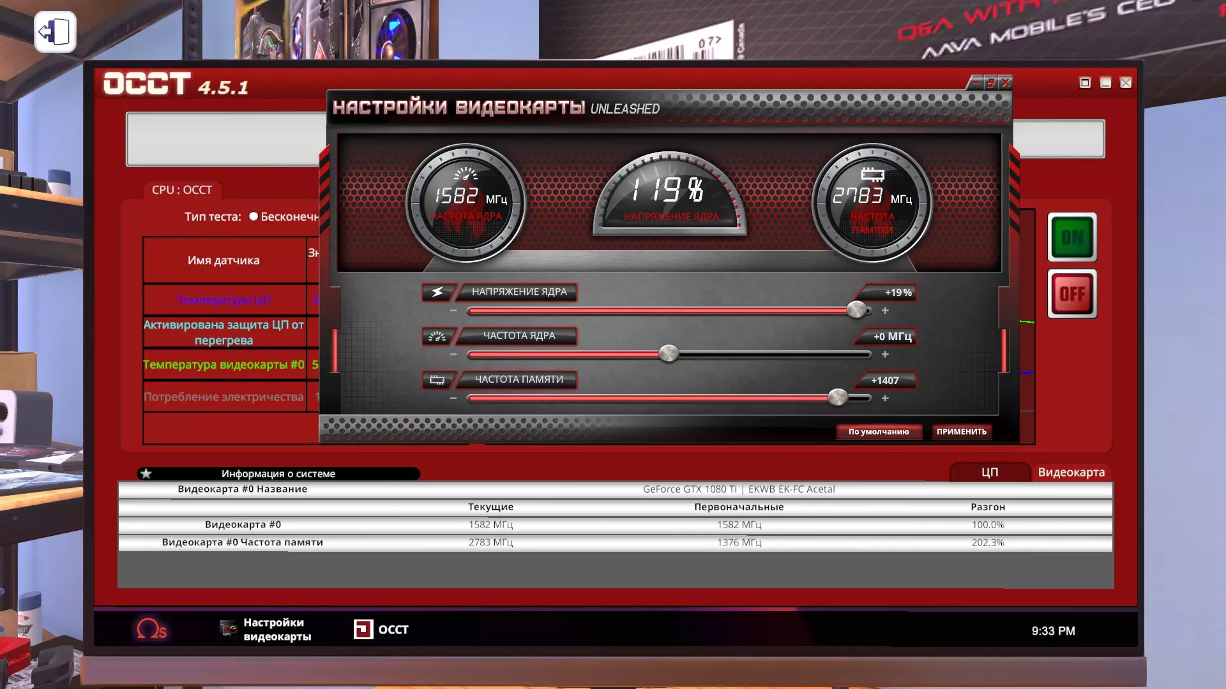Open the OmegaOS start menu icon

[151, 630]
